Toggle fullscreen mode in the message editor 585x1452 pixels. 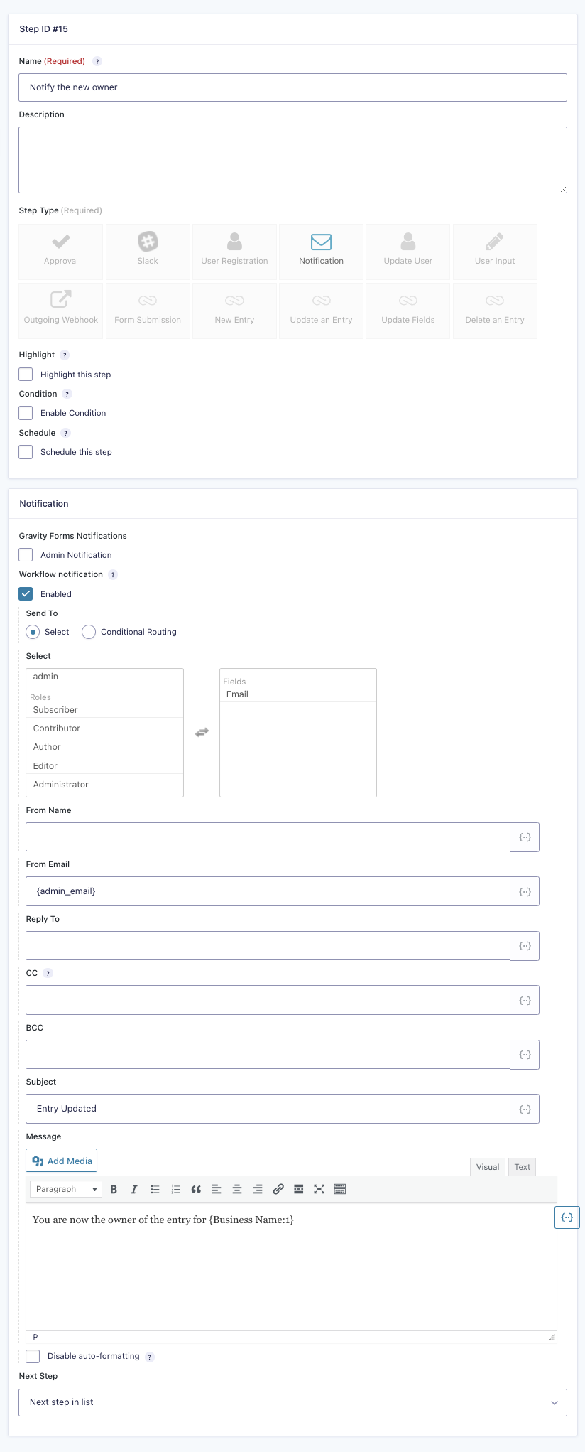pos(319,1189)
